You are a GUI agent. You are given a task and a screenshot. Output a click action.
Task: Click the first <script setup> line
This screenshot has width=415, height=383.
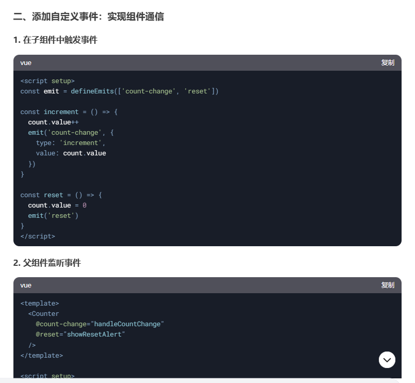47,81
